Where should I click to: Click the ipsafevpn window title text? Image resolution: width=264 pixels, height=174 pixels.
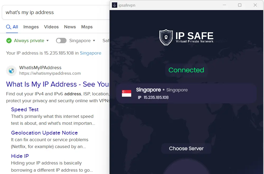point(127,5)
